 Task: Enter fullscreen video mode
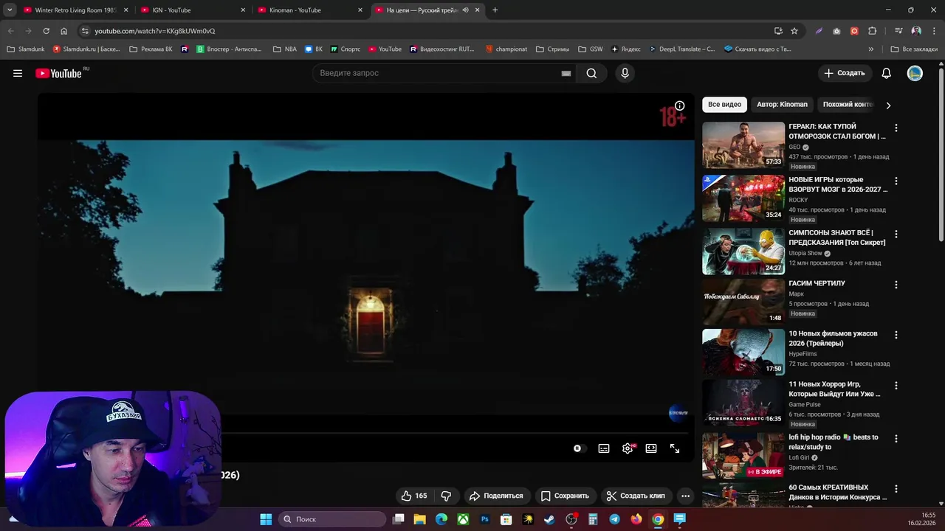point(675,448)
